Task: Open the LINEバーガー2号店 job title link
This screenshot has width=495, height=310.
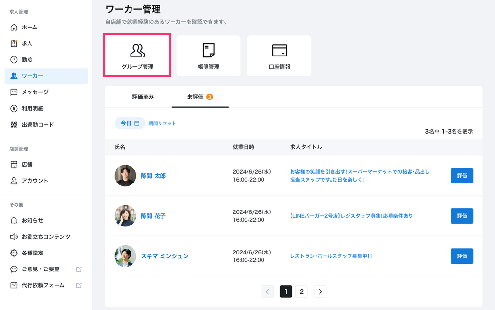Action: point(351,216)
